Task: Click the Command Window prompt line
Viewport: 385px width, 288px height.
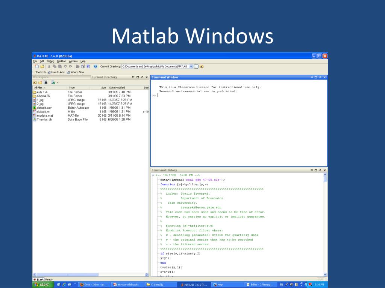Action: click(x=239, y=96)
